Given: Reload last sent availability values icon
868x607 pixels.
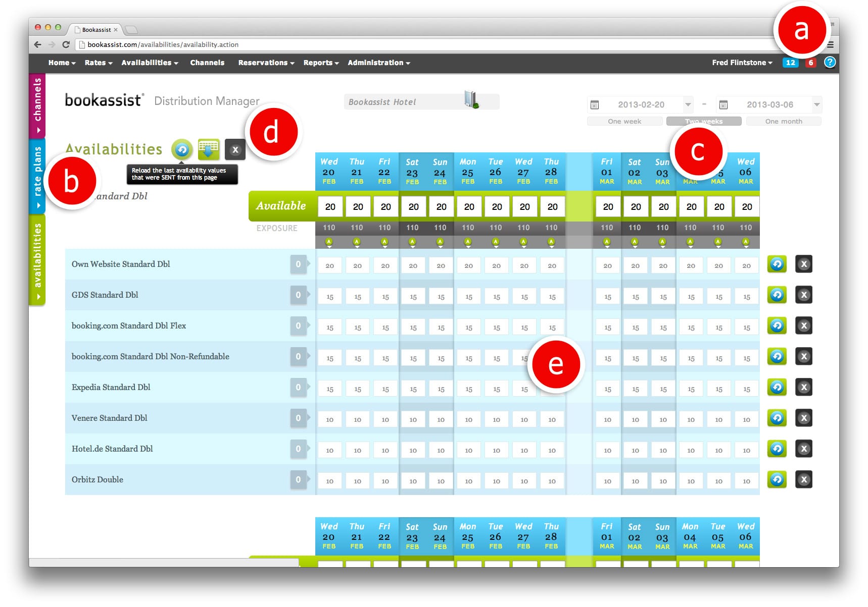Looking at the screenshot, I should [x=182, y=149].
